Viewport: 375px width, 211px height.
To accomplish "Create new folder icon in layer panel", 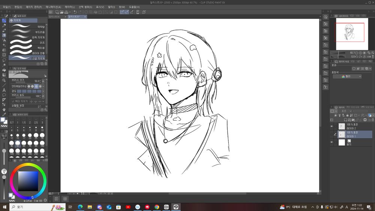I will pos(353,120).
